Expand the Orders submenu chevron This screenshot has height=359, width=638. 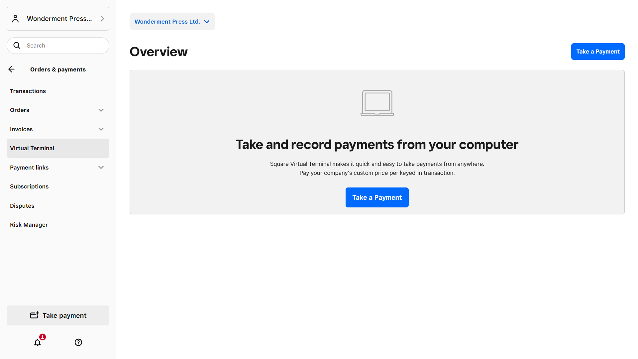pyautogui.click(x=101, y=110)
